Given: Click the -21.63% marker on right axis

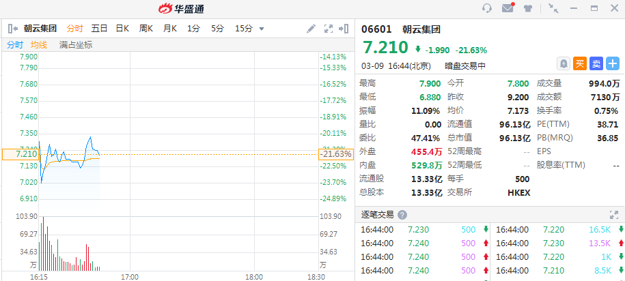Looking at the screenshot, I should click(335, 154).
